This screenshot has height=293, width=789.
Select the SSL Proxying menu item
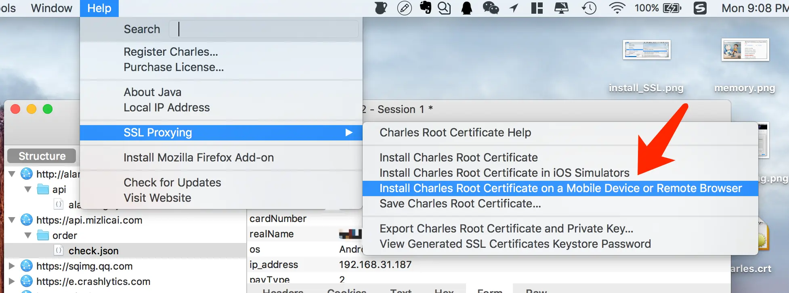221,132
